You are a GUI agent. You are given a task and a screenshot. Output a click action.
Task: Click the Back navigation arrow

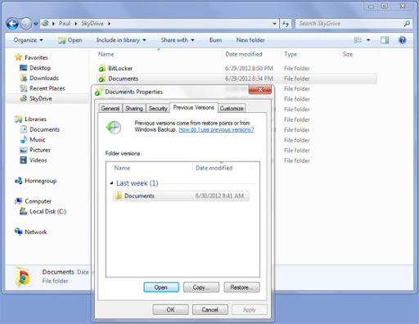pyautogui.click(x=12, y=24)
